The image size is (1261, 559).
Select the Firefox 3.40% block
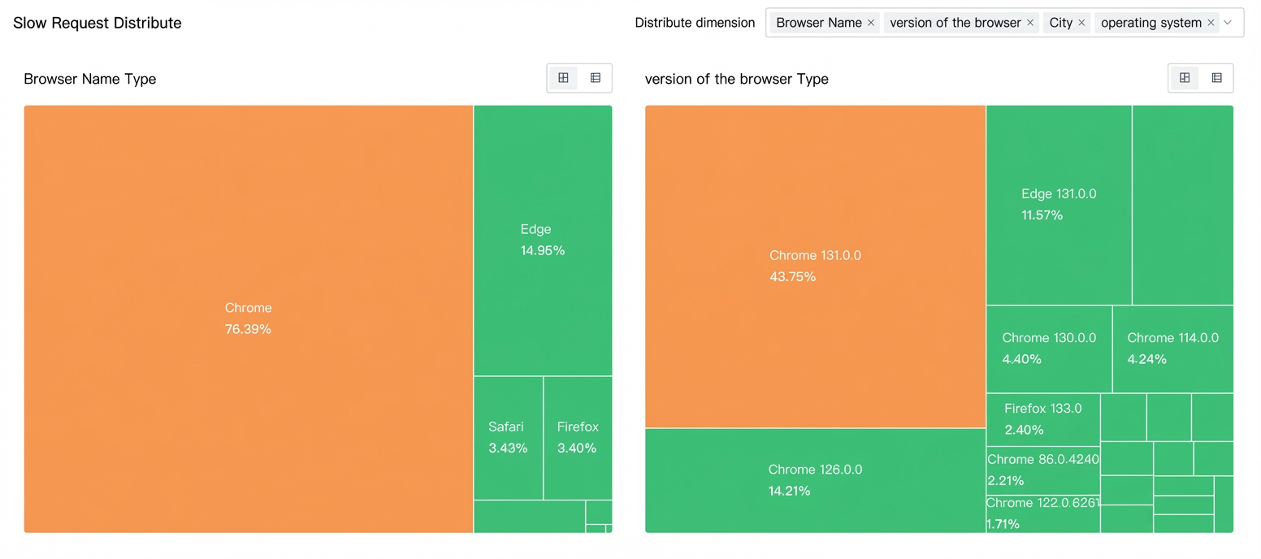(578, 438)
